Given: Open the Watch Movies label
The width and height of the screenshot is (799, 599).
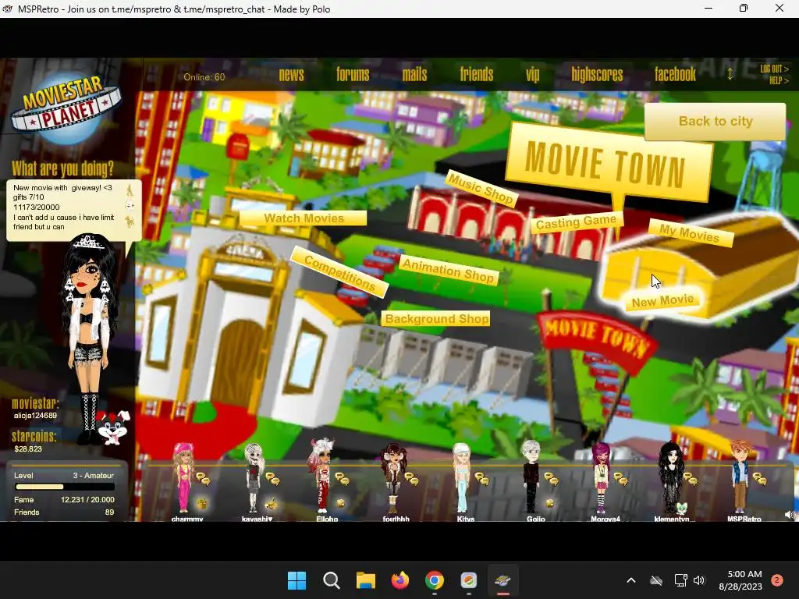Looking at the screenshot, I should coord(304,218).
